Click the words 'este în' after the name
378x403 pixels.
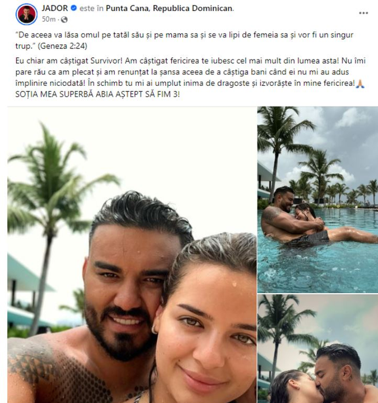(91, 8)
